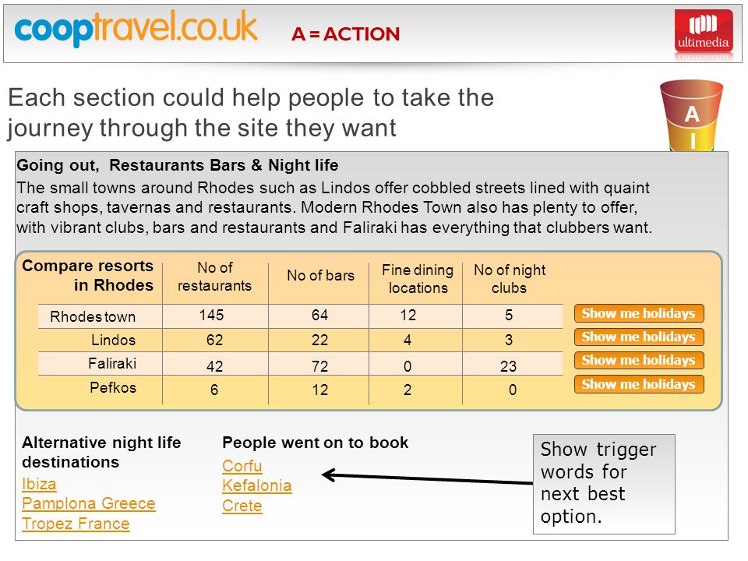This screenshot has width=748, height=561.
Task: Click the cooptravel.co.uk logo
Action: pyautogui.click(x=136, y=28)
